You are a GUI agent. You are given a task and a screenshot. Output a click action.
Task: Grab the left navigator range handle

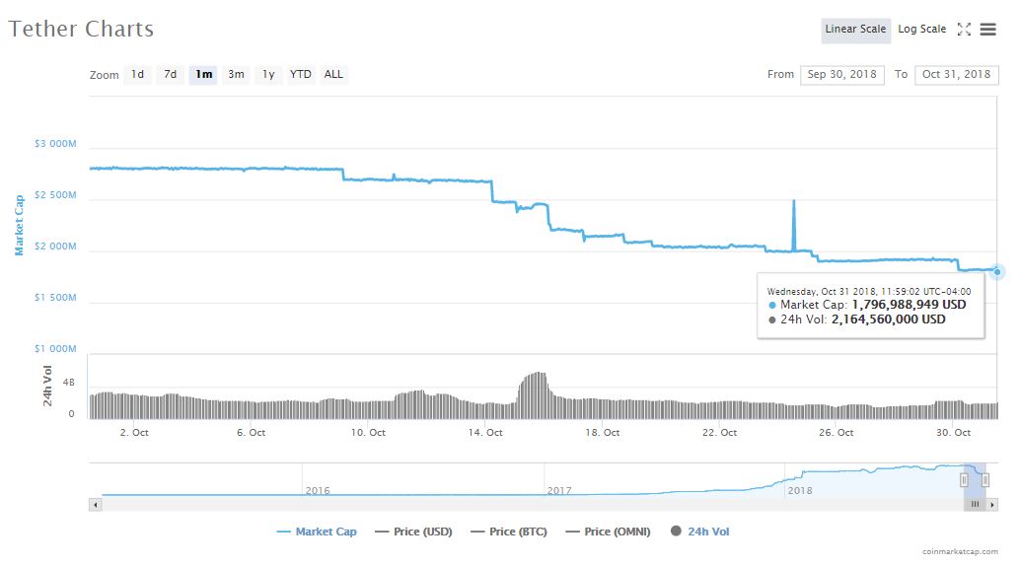964,480
